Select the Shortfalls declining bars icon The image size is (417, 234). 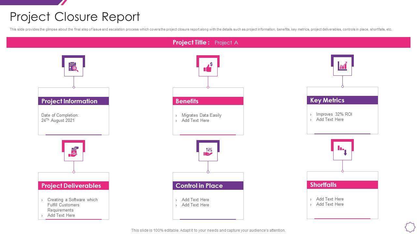pyautogui.click(x=342, y=150)
